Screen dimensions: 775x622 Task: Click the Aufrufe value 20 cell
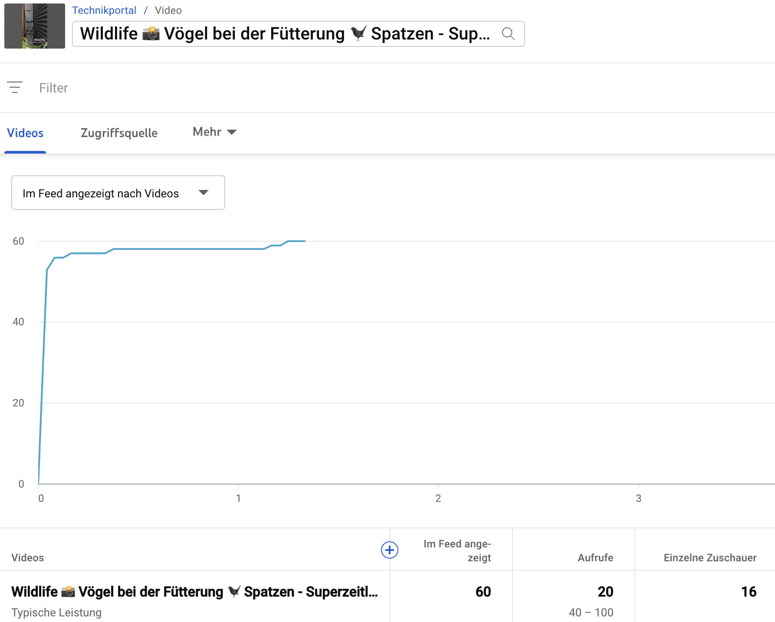click(605, 592)
